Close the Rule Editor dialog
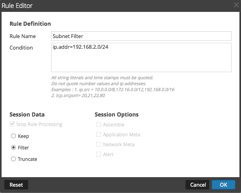The image size is (241, 193). (x=237, y=5)
